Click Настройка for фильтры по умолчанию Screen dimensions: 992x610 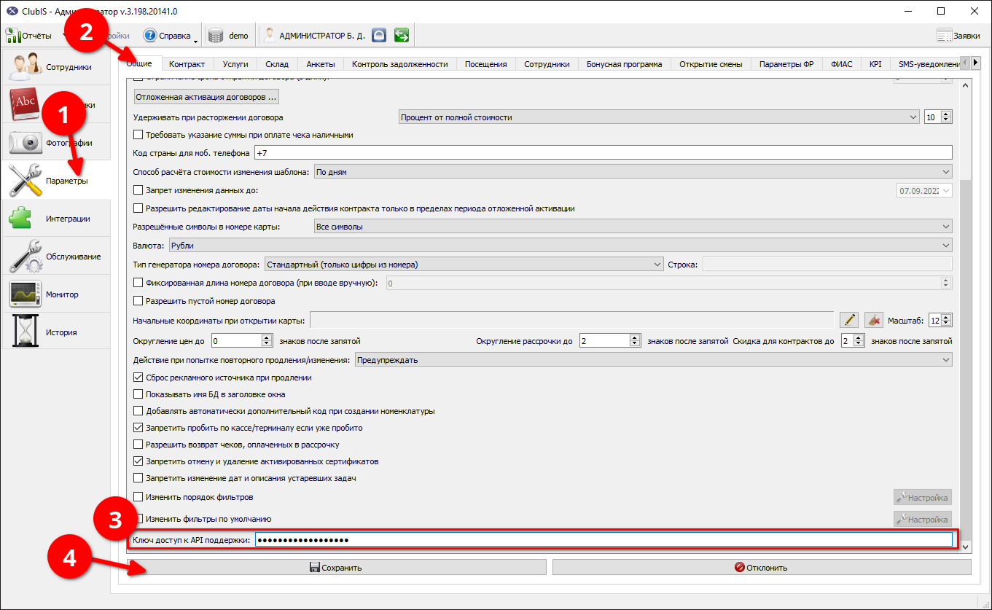(923, 520)
